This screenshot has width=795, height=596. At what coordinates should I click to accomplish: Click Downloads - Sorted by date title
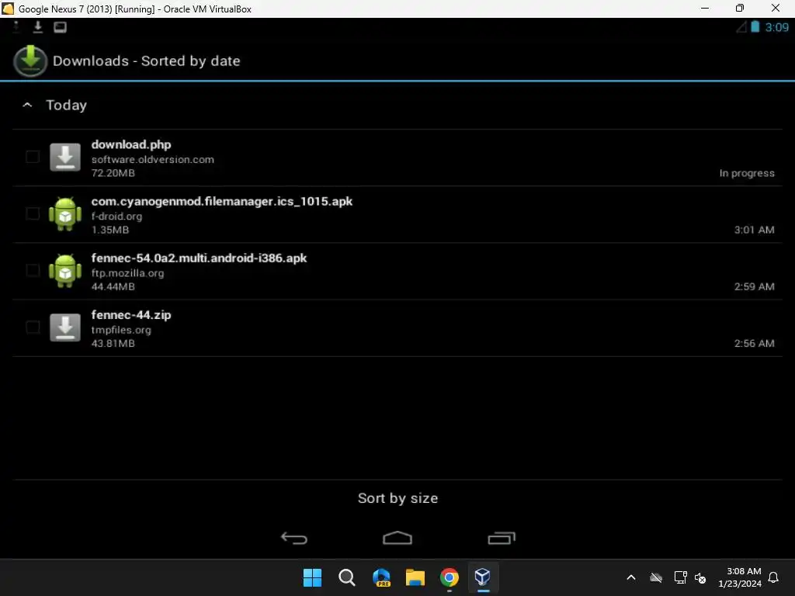pos(147,61)
